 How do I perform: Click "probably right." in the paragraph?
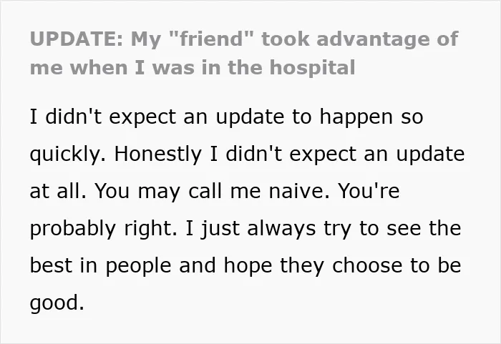coord(104,229)
